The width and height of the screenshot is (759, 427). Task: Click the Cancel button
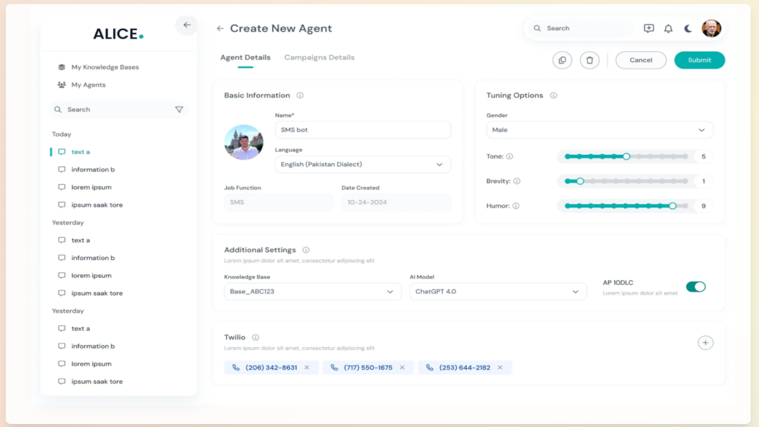click(x=640, y=60)
